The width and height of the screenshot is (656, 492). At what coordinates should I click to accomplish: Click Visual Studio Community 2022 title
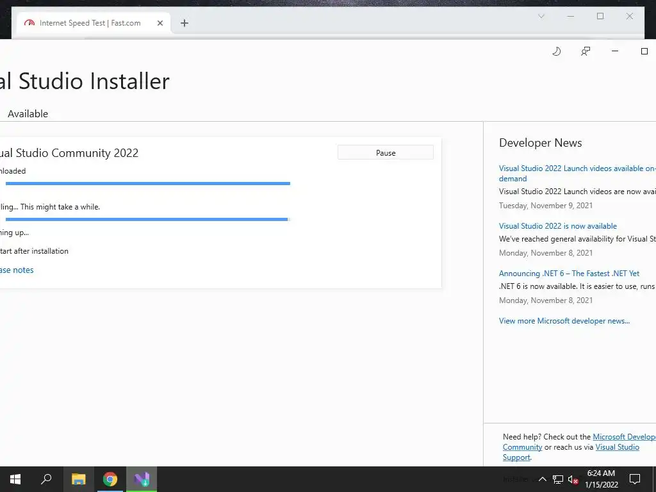point(69,153)
